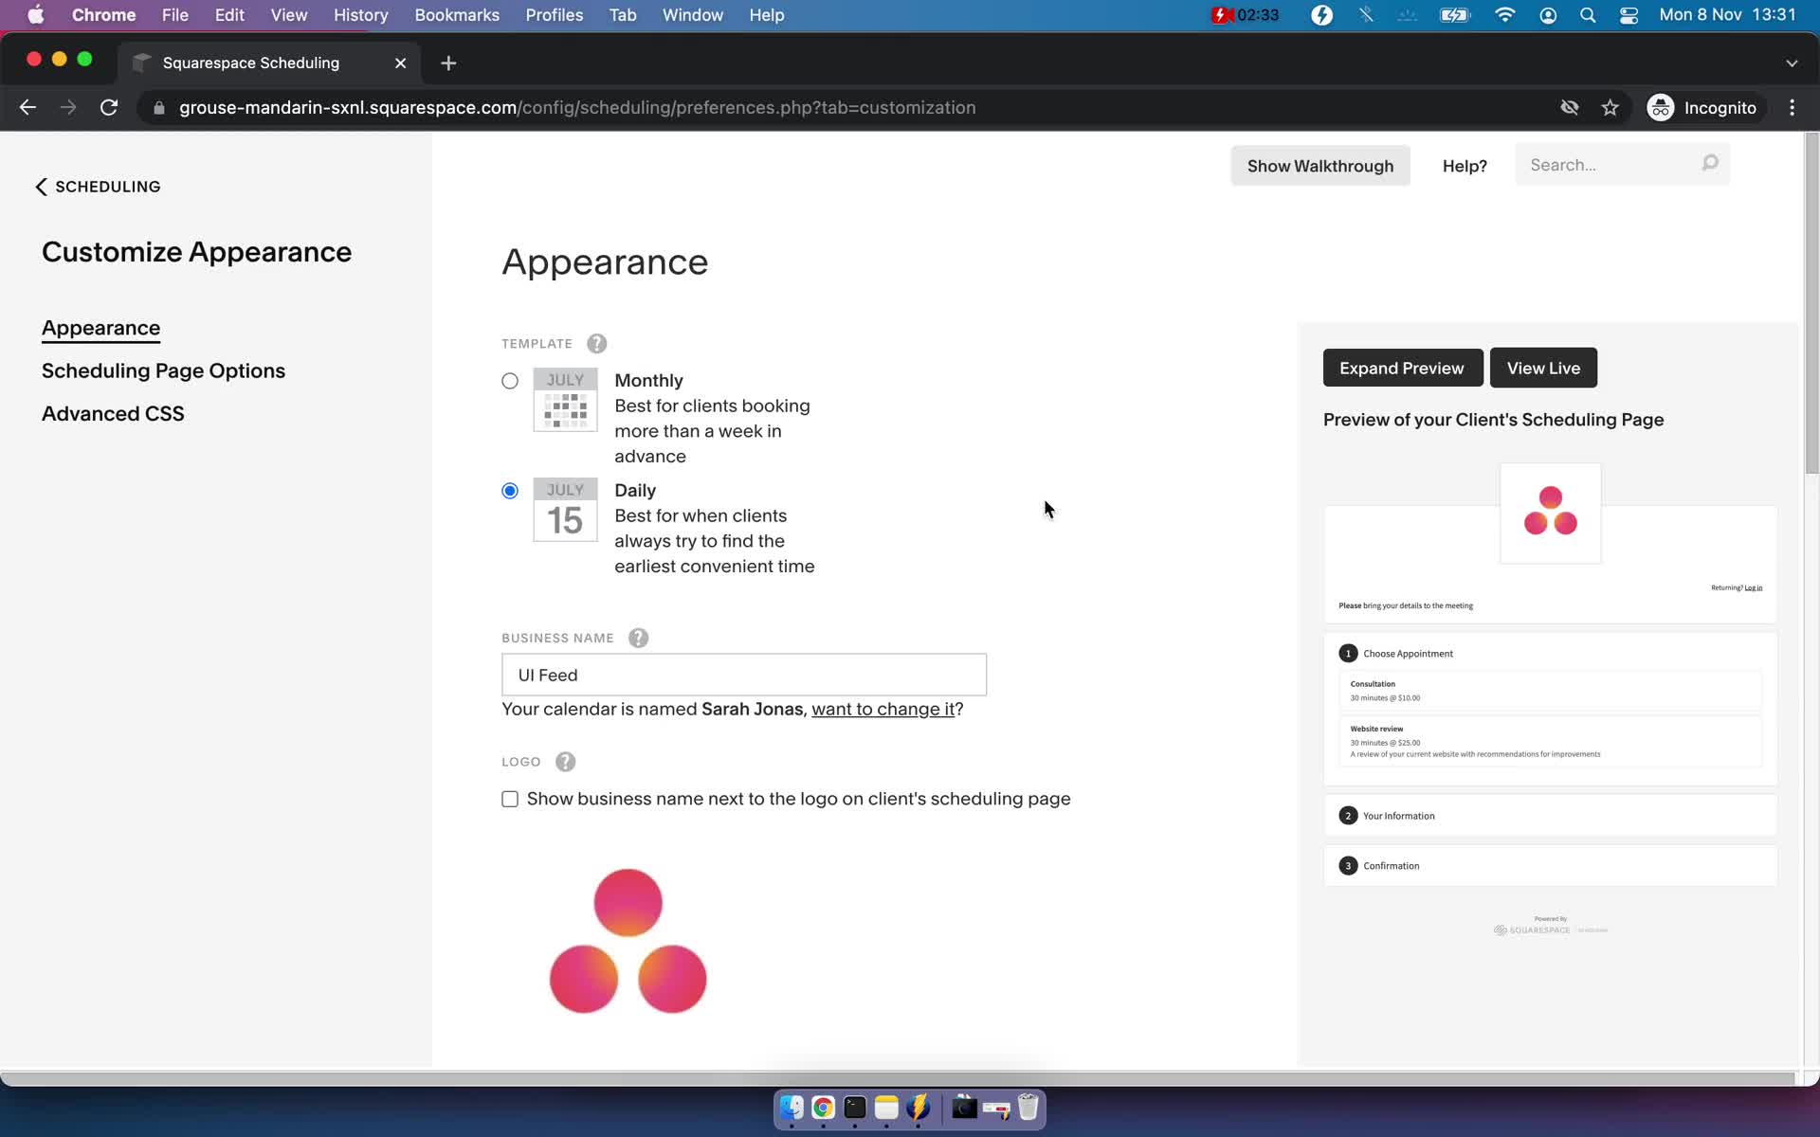Viewport: 1820px width, 1137px height.
Task: Click the Business Name text field
Action: (x=744, y=675)
